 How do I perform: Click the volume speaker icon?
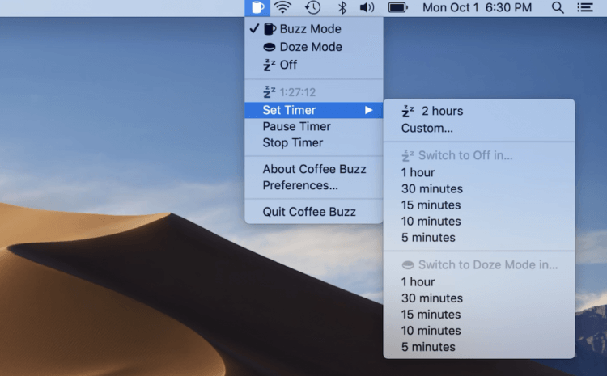(367, 7)
